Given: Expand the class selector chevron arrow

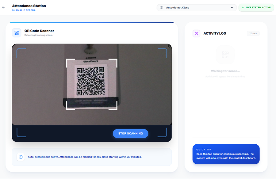Looking at the screenshot, I should click(x=232, y=8).
